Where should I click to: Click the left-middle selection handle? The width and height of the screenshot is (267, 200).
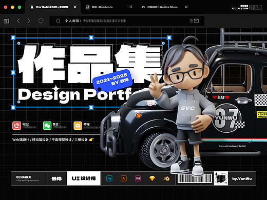[13, 73]
